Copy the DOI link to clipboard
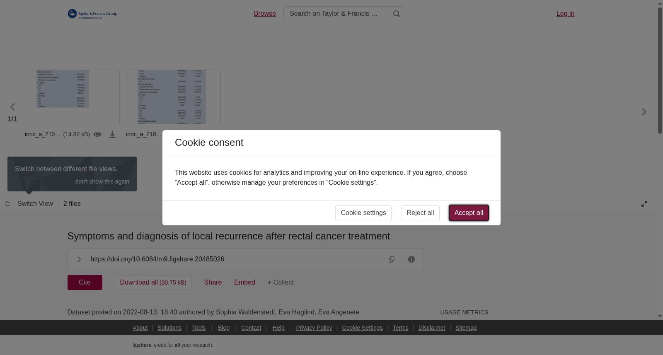This screenshot has width=663, height=355. pyautogui.click(x=392, y=259)
